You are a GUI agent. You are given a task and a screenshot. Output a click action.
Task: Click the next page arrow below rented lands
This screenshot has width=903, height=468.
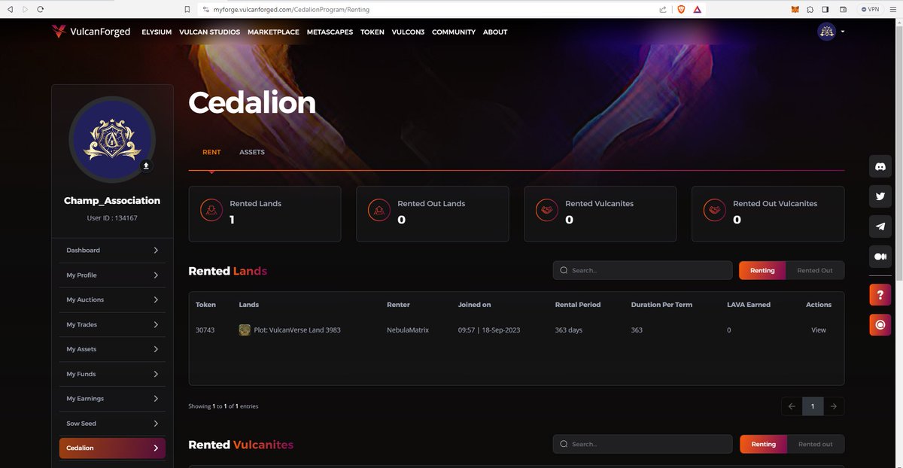(833, 406)
